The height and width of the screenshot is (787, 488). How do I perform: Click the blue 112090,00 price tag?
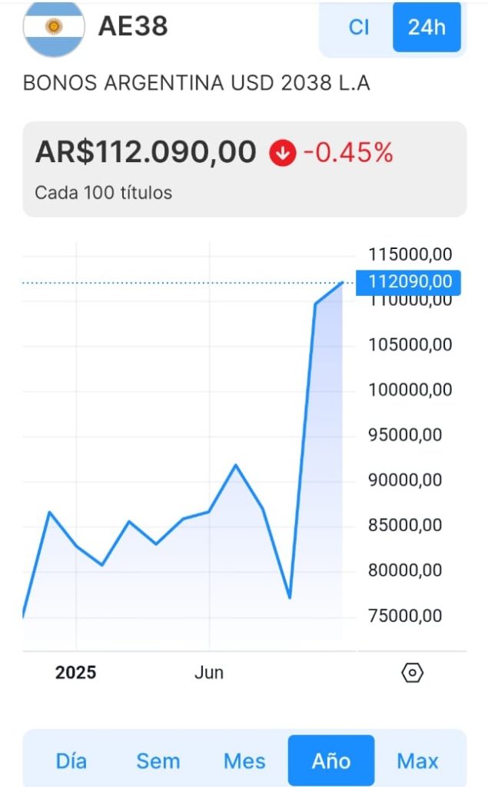(x=410, y=282)
